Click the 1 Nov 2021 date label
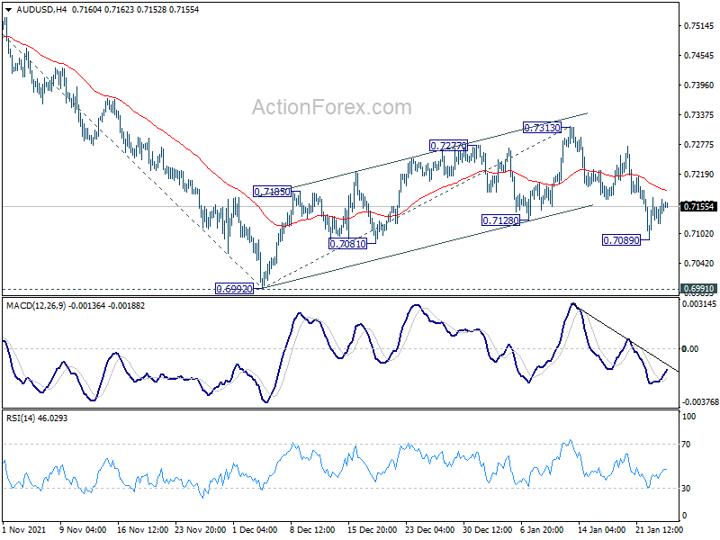The width and height of the screenshot is (720, 540). pyautogui.click(x=24, y=529)
